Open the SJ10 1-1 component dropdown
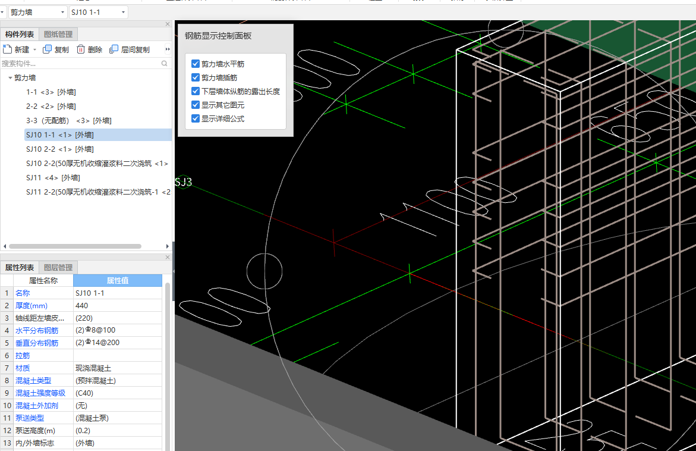This screenshot has width=696, height=451. 123,12
